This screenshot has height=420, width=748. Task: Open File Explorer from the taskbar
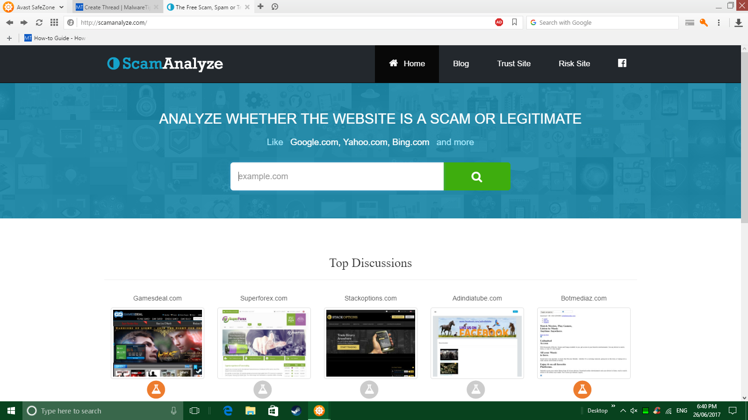point(251,411)
